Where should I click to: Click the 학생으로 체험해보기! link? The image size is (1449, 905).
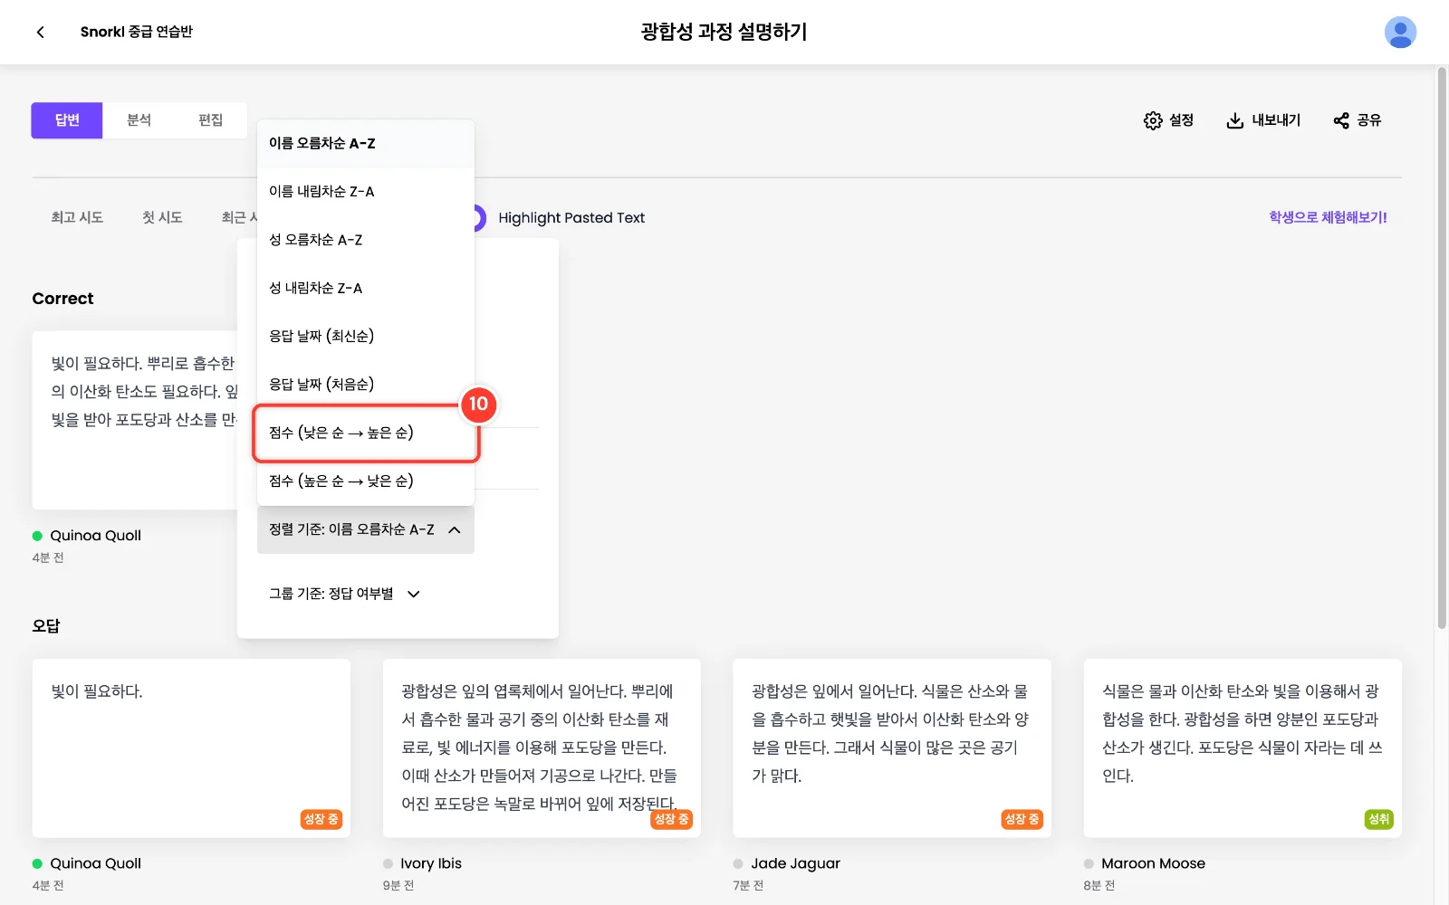[1328, 217]
